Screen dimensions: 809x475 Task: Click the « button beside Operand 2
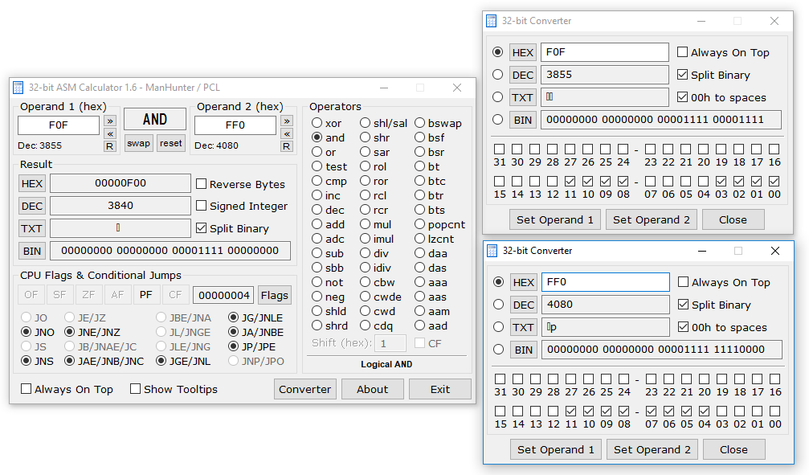pos(286,133)
